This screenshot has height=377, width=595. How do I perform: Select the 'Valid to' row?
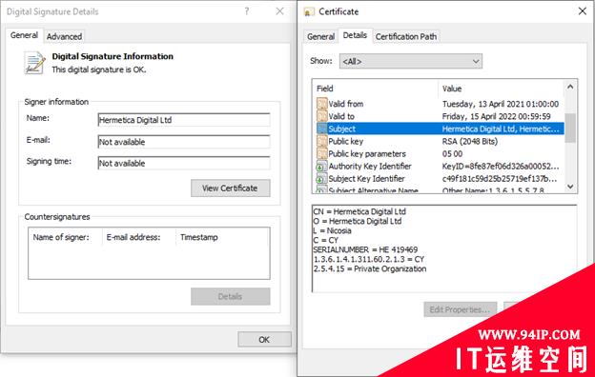pyautogui.click(x=440, y=116)
